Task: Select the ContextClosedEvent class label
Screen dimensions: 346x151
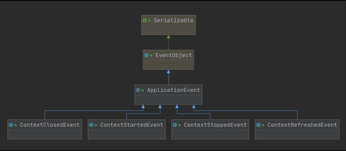Action: 50,125
